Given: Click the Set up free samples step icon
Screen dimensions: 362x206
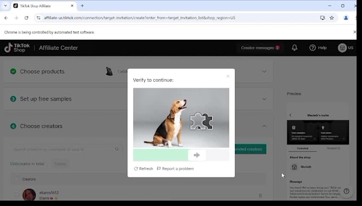Looking at the screenshot, I should coord(13,99).
